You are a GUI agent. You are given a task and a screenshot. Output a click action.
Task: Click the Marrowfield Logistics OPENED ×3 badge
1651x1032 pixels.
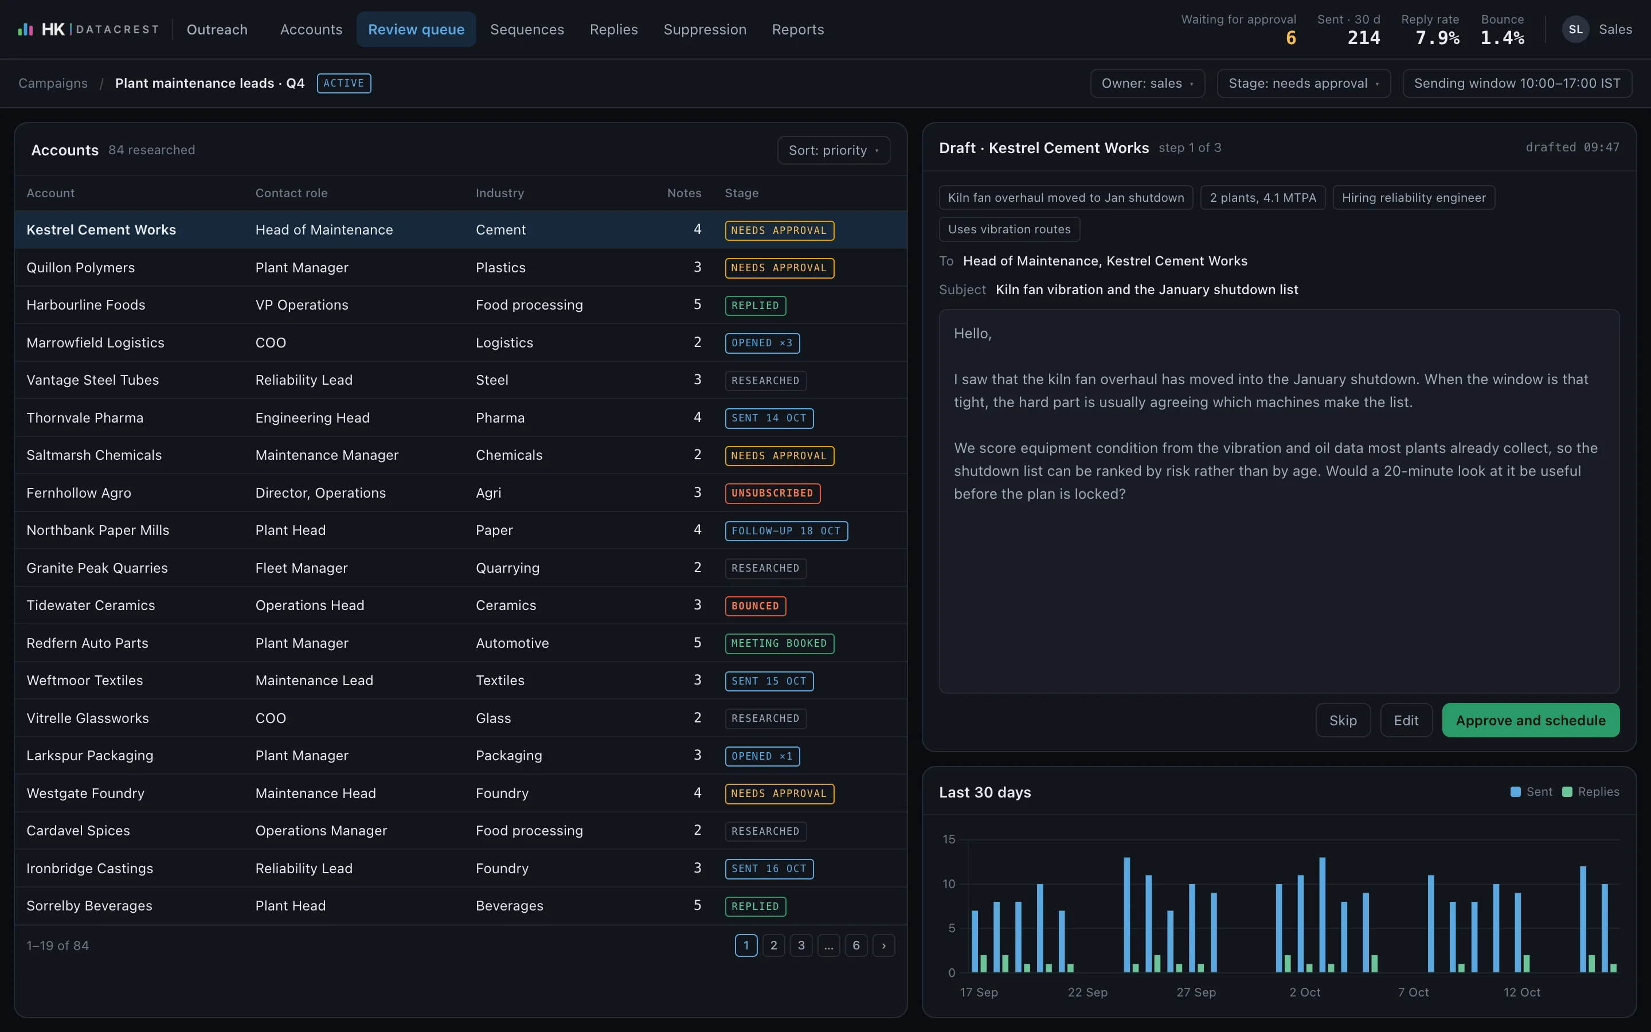click(x=762, y=343)
